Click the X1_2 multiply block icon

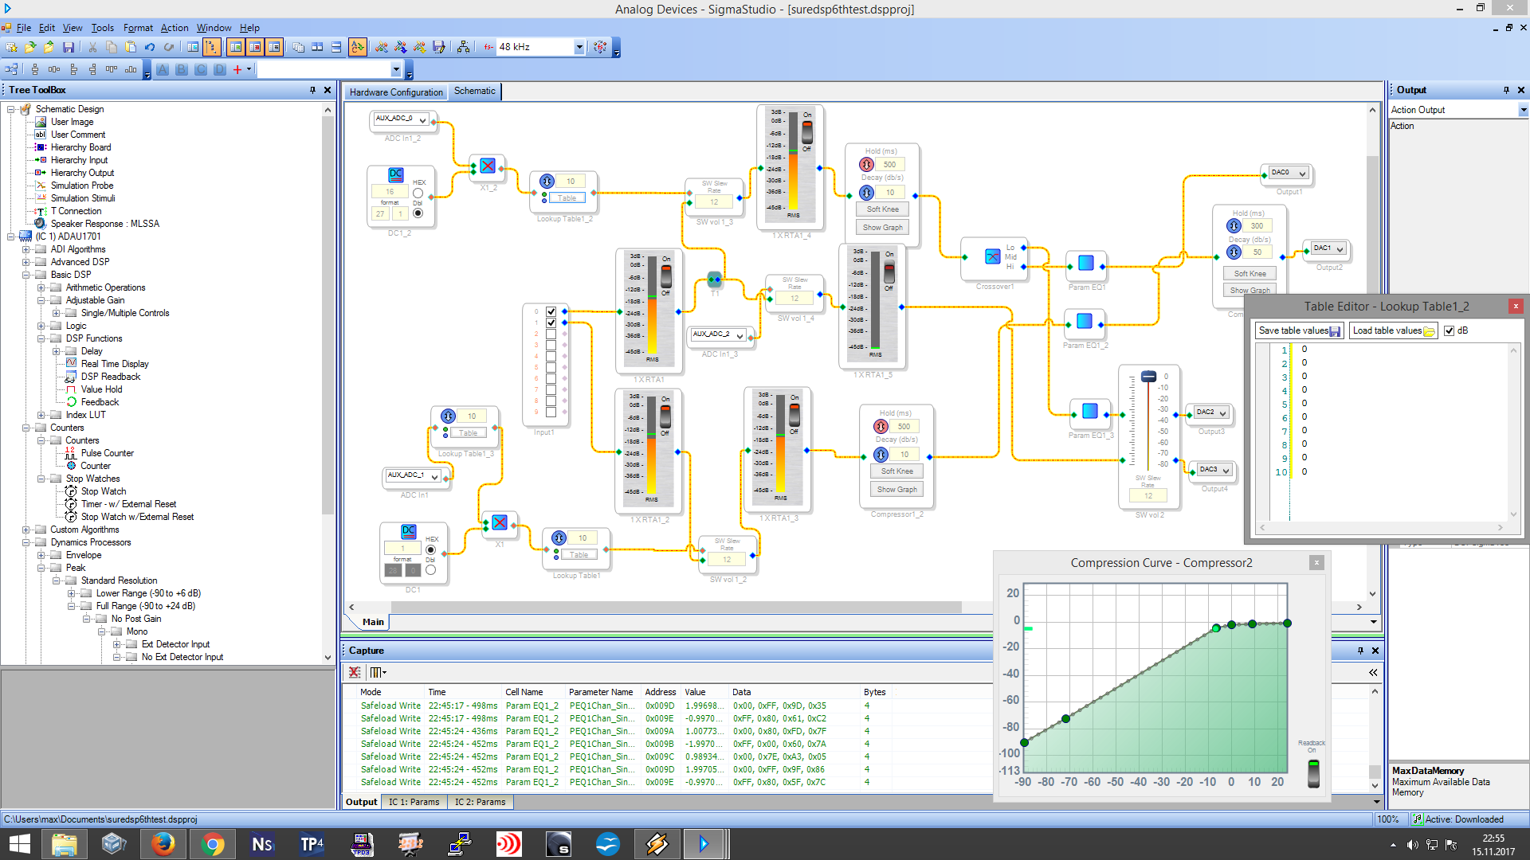[x=488, y=166]
